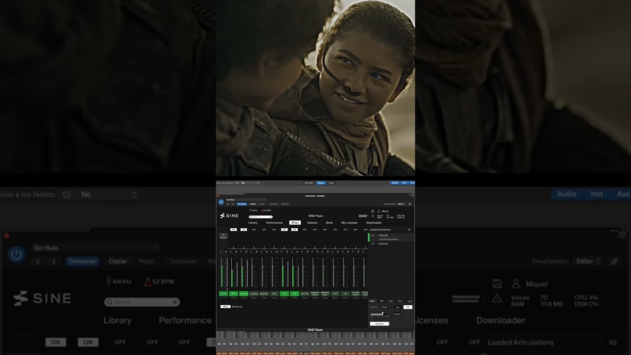Turn on the FRITZ mic OFF toggle
631x355 pixels.
pyautogui.click(x=335, y=230)
